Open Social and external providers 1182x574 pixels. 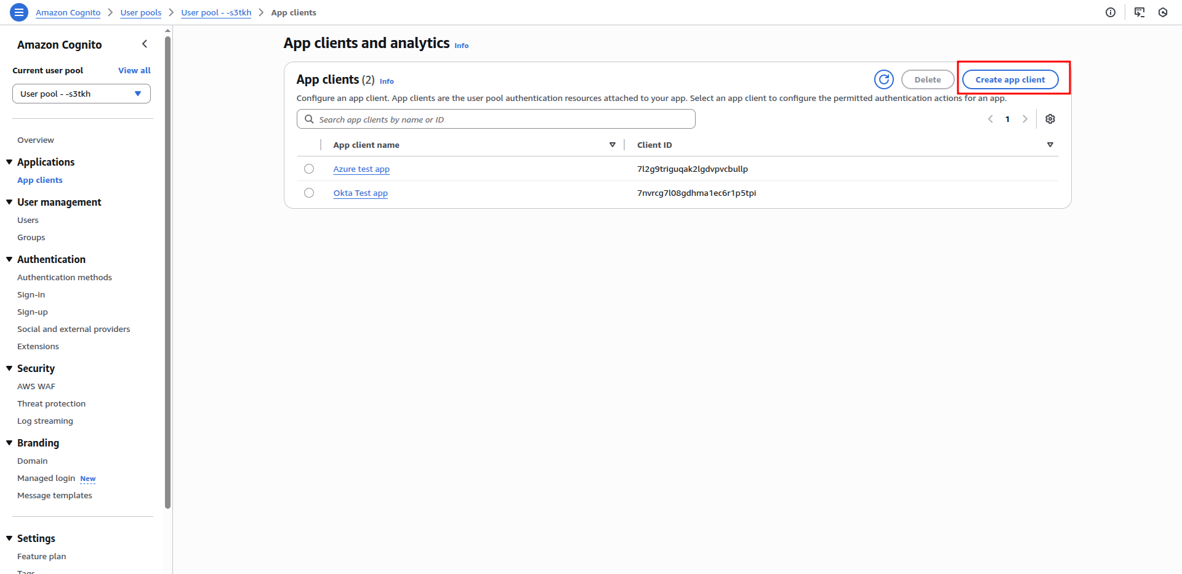click(x=74, y=329)
